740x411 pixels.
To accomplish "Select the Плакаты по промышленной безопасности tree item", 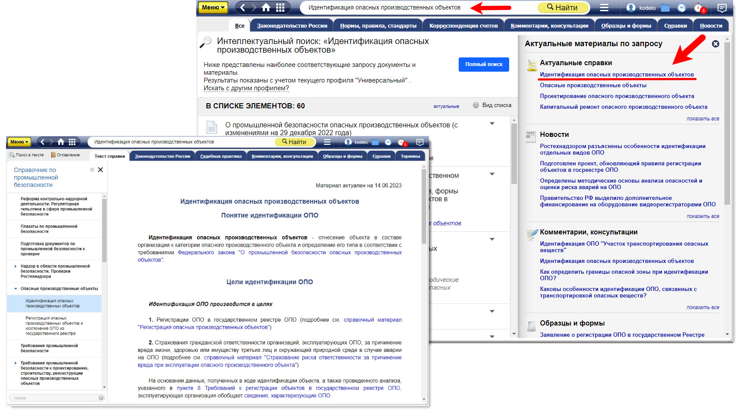I will [54, 229].
